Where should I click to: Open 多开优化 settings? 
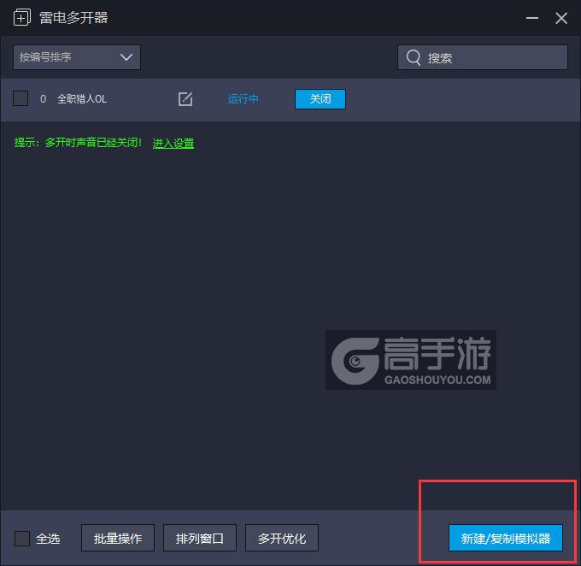pyautogui.click(x=282, y=538)
